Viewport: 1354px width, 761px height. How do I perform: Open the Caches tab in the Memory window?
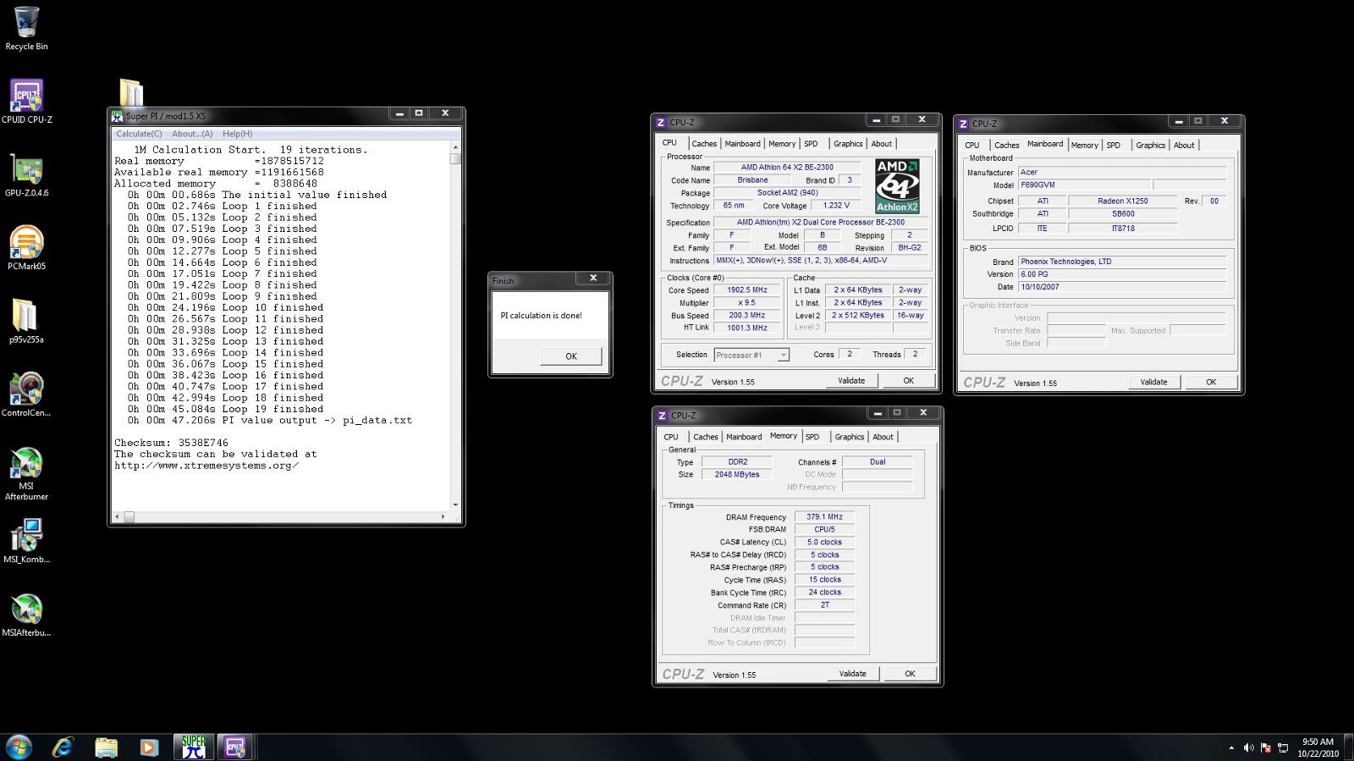tap(706, 437)
